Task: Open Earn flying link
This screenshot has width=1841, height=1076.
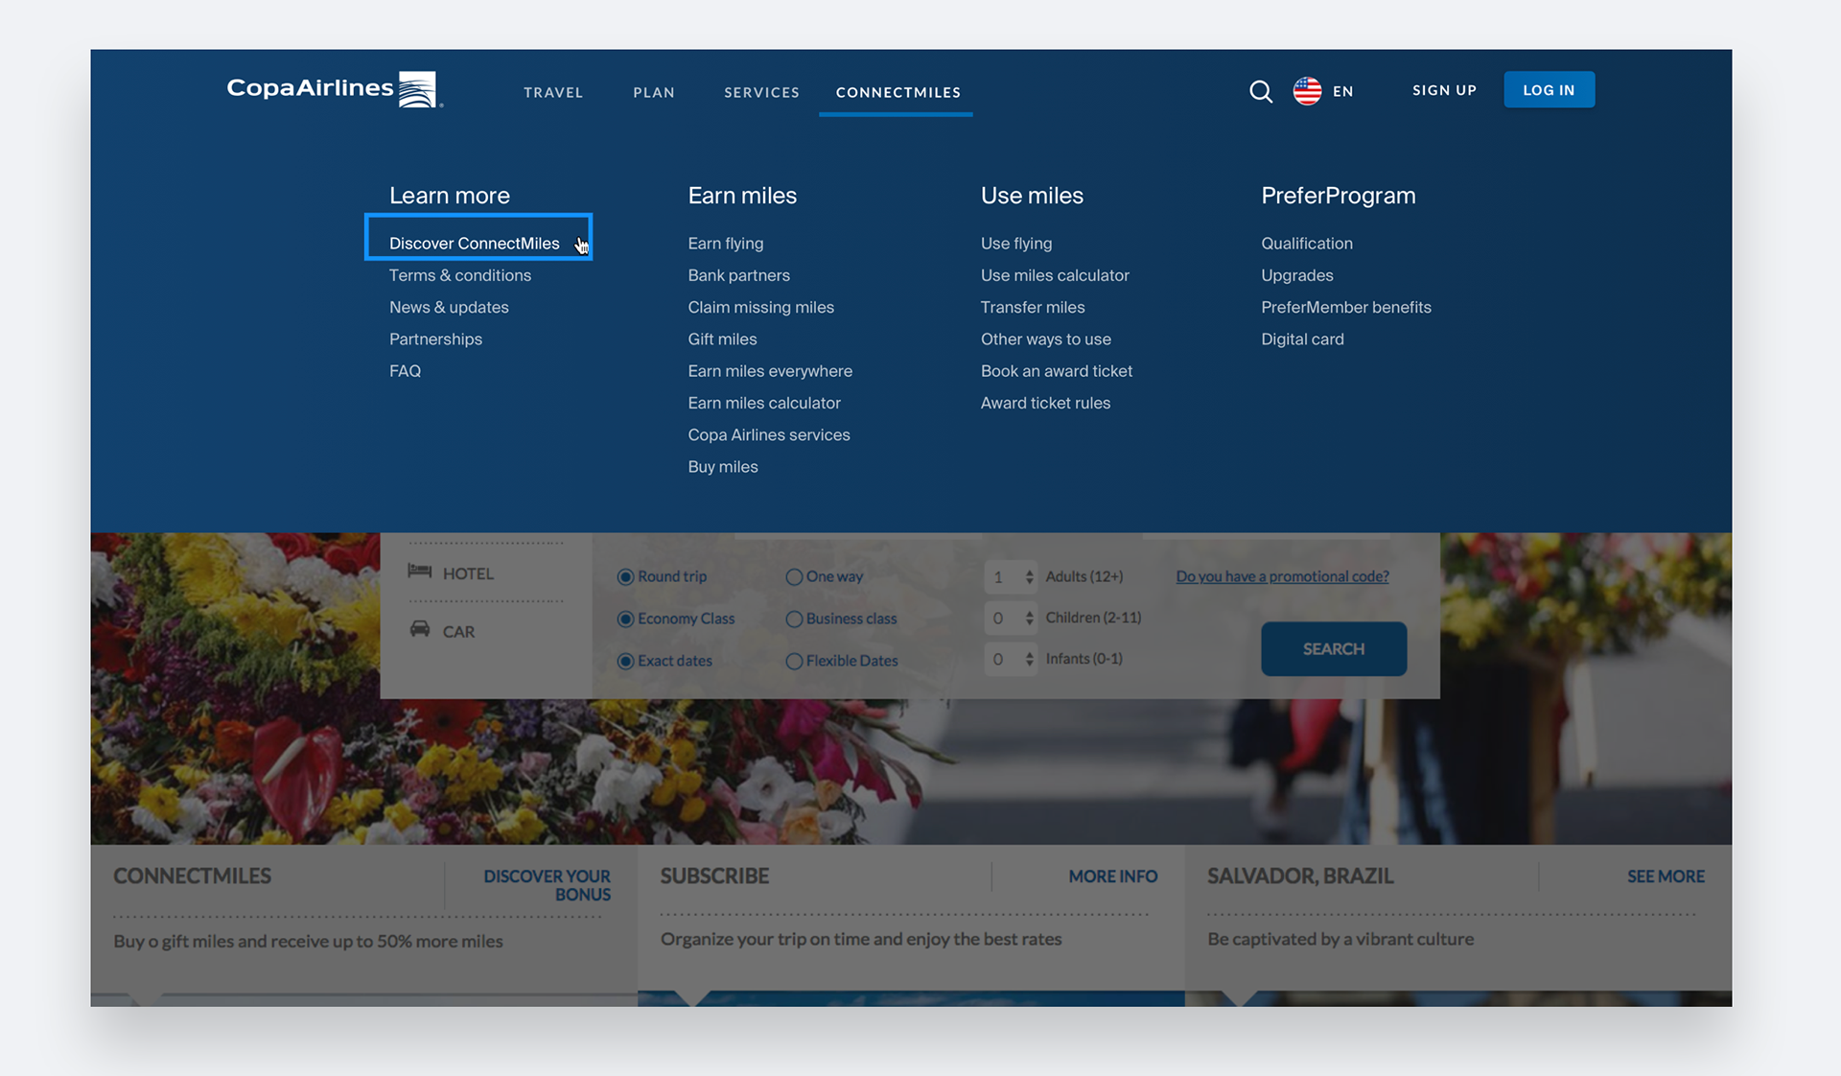Action: [725, 244]
